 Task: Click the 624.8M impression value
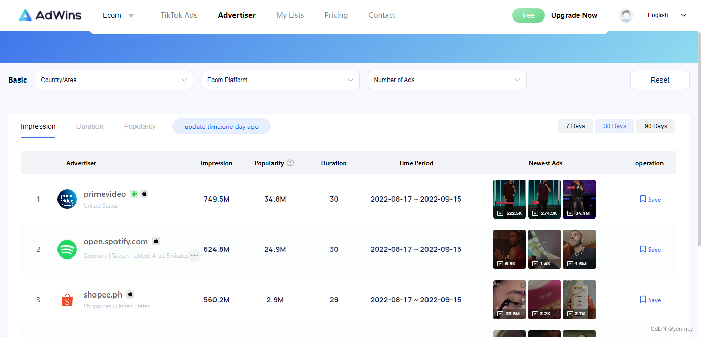[x=217, y=249]
